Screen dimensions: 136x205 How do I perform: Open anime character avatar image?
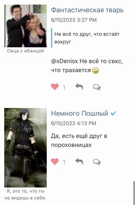(25, 147)
